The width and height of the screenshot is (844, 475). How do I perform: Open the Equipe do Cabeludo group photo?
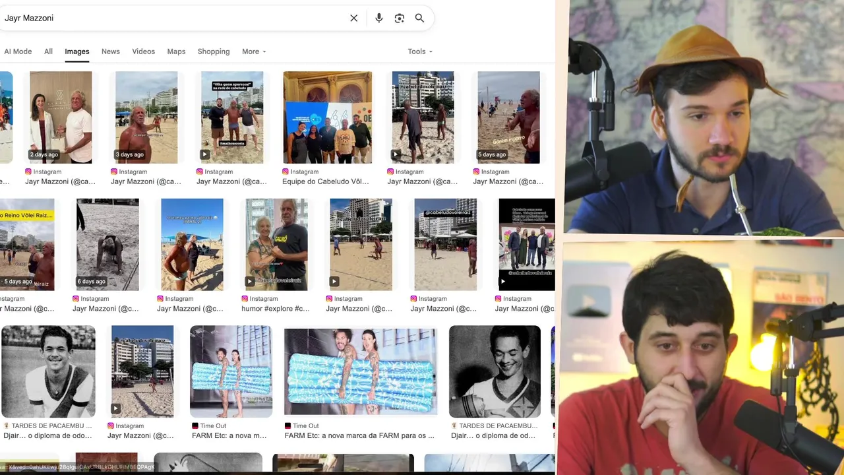click(x=328, y=117)
